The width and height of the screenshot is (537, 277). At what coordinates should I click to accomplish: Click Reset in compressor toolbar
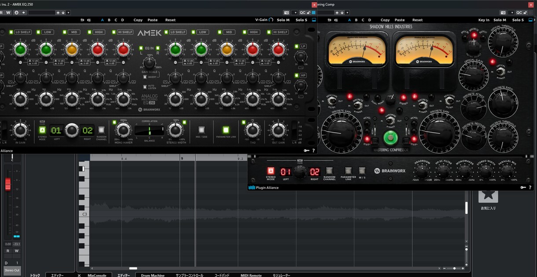click(x=417, y=20)
